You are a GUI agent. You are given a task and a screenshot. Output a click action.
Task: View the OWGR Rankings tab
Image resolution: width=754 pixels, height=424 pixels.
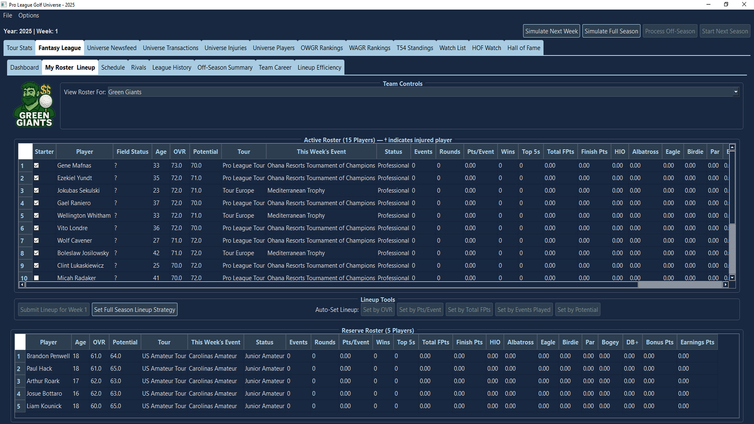321,48
